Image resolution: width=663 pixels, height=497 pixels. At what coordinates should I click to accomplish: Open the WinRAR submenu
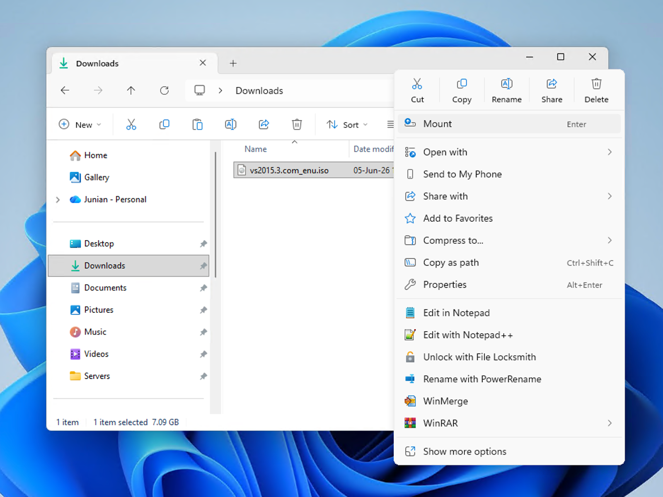[x=509, y=423]
